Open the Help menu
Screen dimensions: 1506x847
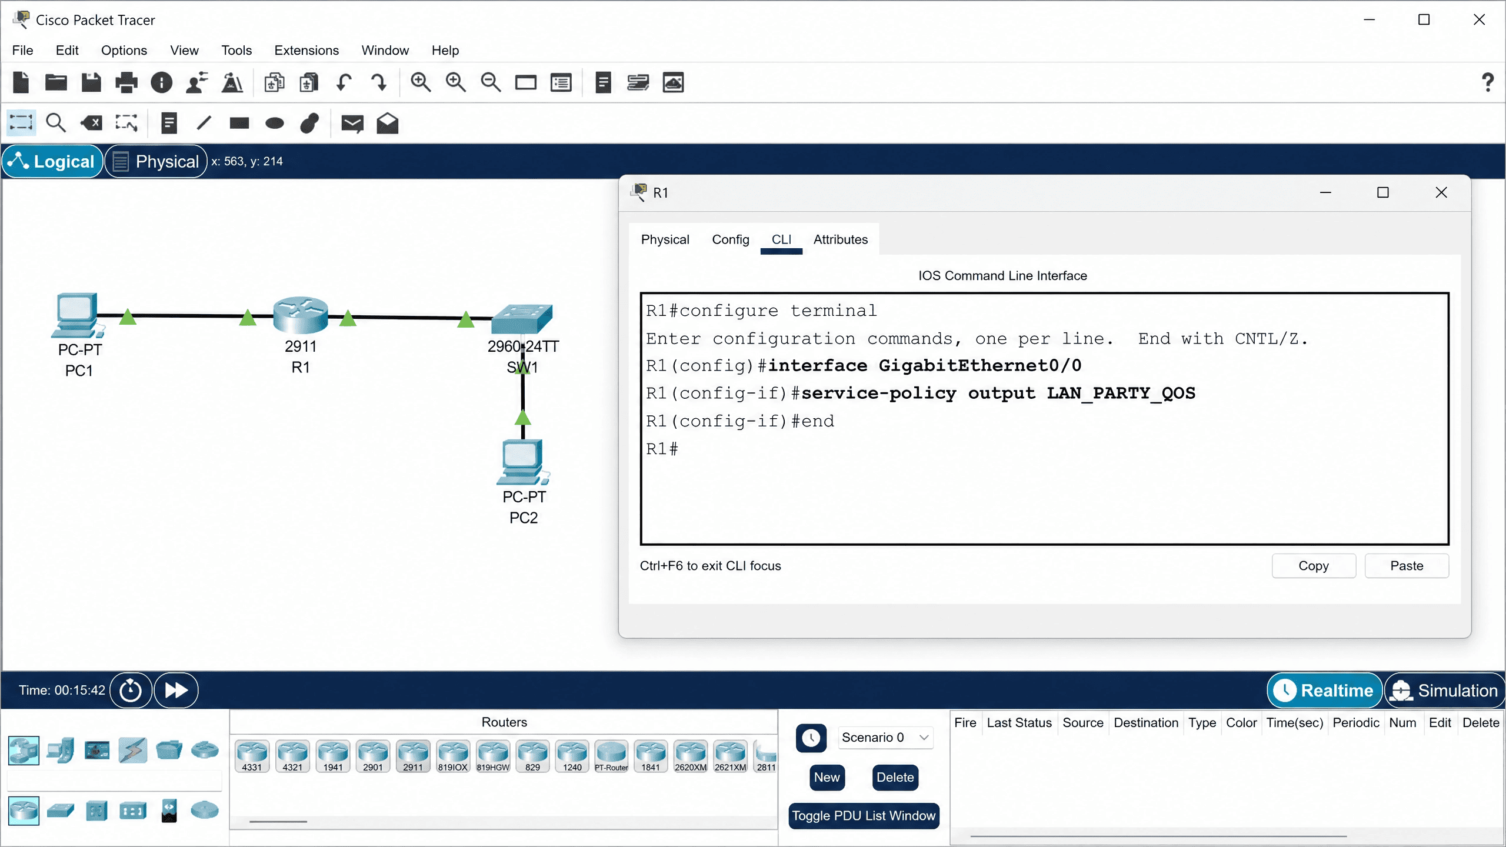coord(445,50)
